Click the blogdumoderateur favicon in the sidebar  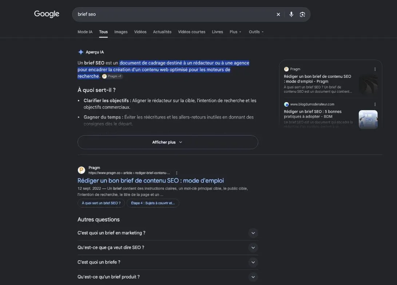pos(286,104)
